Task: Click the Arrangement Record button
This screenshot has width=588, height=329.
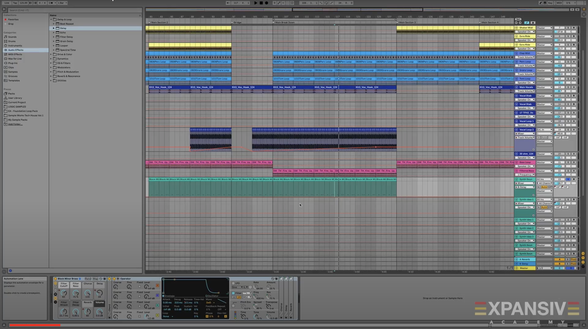Action: point(267,3)
